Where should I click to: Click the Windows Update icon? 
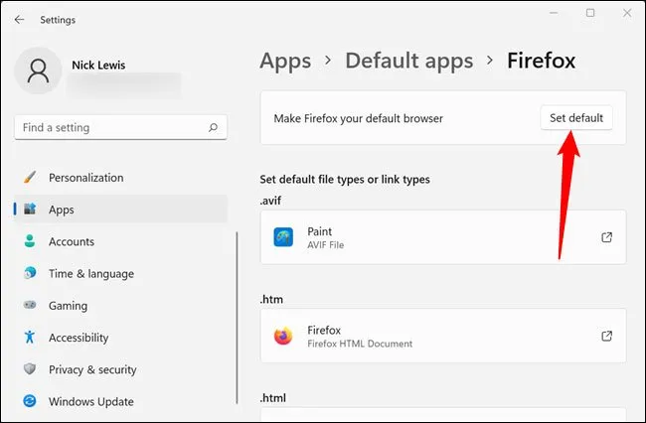(x=30, y=401)
